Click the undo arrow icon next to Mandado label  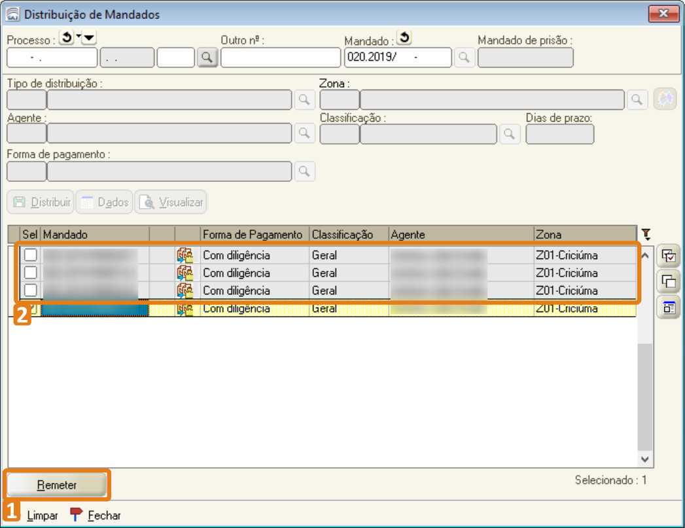tap(404, 39)
